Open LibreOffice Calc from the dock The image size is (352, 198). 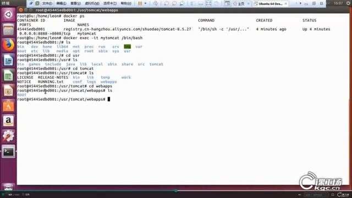point(8,75)
